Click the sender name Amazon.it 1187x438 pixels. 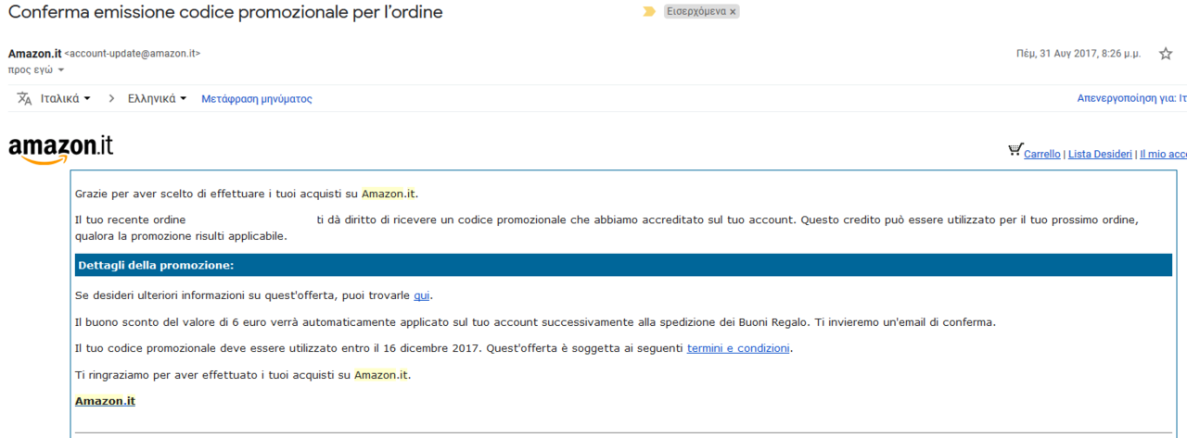pos(34,54)
